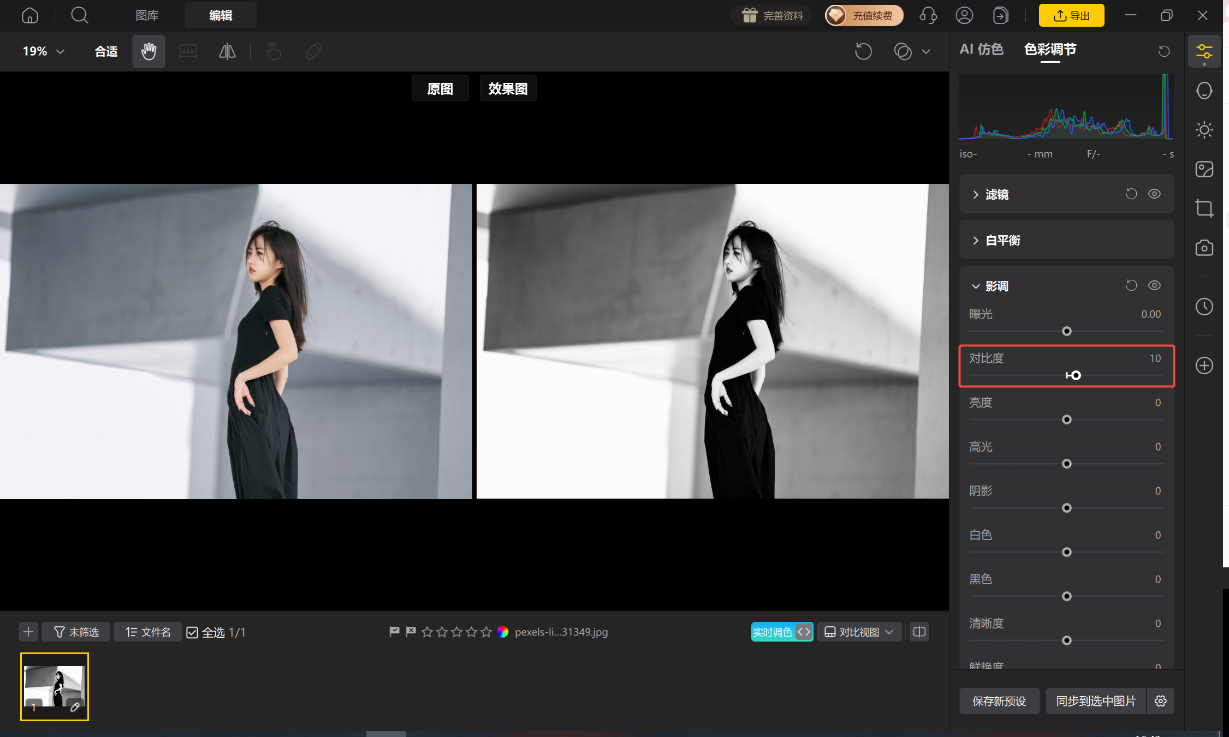The width and height of the screenshot is (1229, 737).
Task: Reset all color adjustments icon
Action: [1164, 51]
